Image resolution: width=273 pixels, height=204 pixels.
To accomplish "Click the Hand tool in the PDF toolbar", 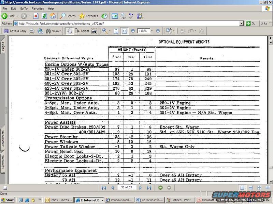I will point(69,31).
